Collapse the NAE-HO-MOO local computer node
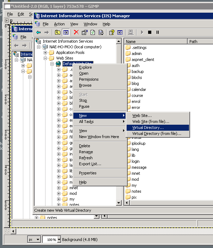 click(x=39, y=47)
